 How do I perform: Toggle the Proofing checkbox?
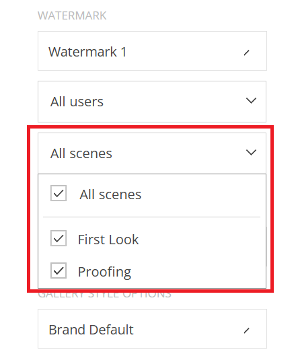coord(59,271)
